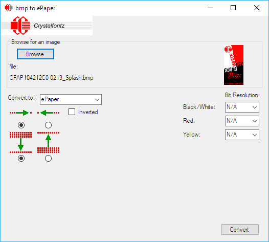Select top-to-bottom scan radio button

tap(21, 158)
